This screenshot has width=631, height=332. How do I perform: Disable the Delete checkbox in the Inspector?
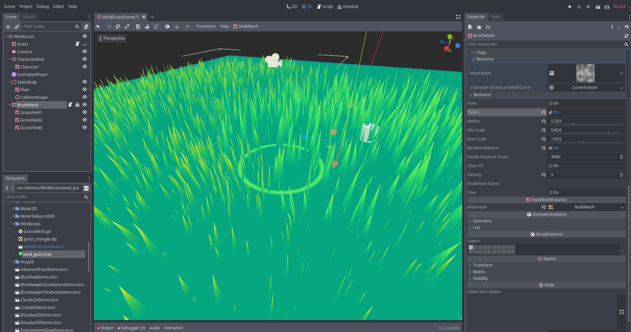point(551,112)
